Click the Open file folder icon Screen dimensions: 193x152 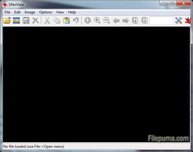coord(7,21)
